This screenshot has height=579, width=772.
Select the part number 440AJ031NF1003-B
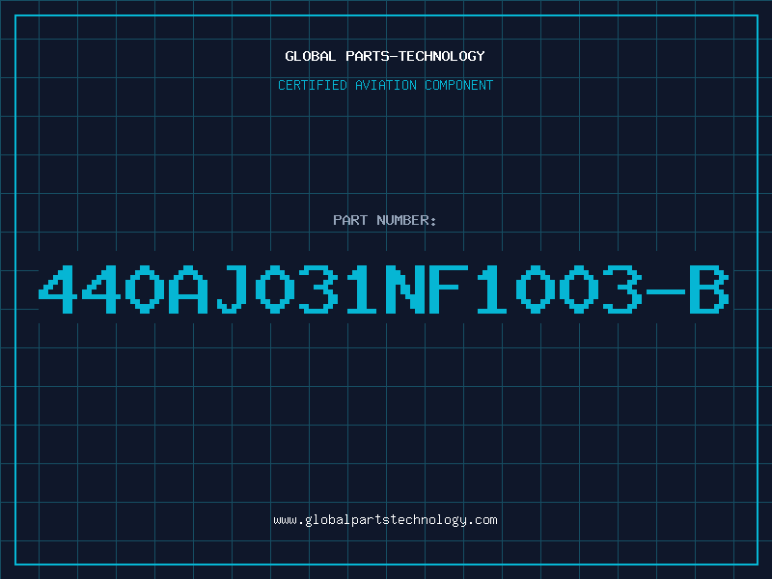pos(384,289)
